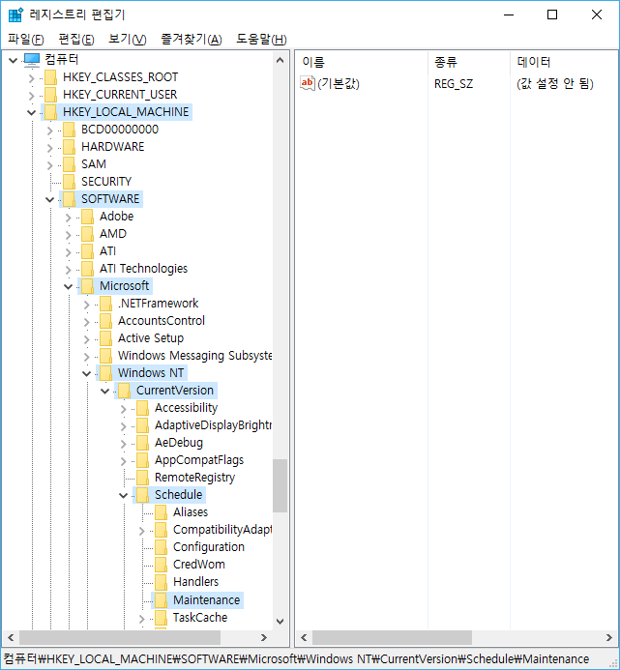The image size is (620, 670).
Task: Click the AeDebug folder icon
Action: (142, 443)
